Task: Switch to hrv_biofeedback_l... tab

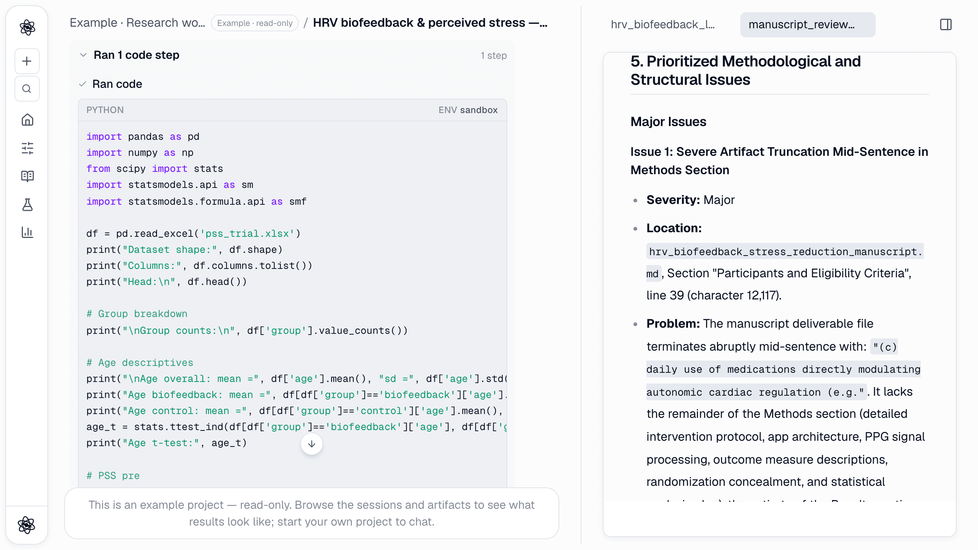Action: tap(663, 25)
